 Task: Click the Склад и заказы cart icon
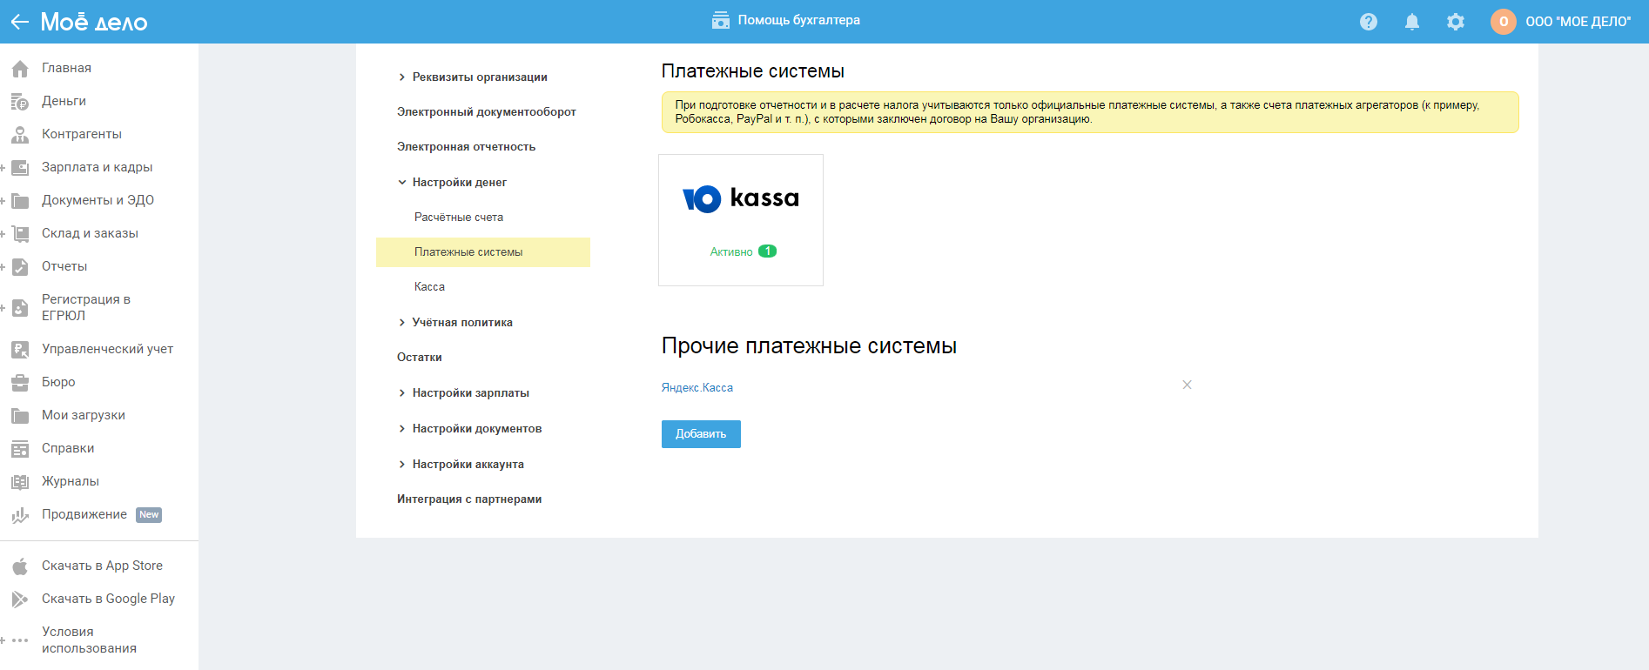20,234
